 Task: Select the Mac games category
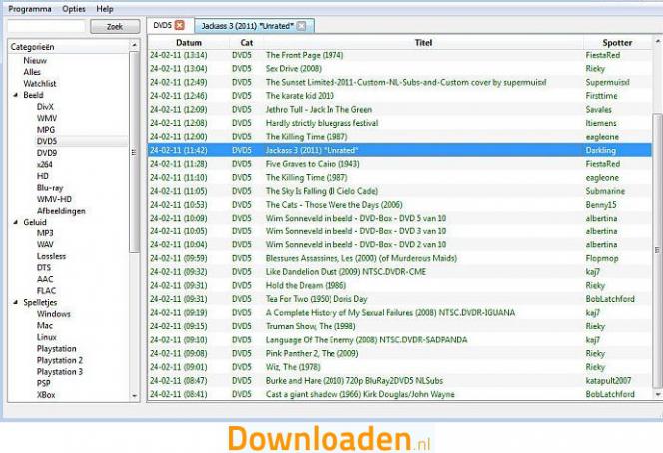pos(45,325)
